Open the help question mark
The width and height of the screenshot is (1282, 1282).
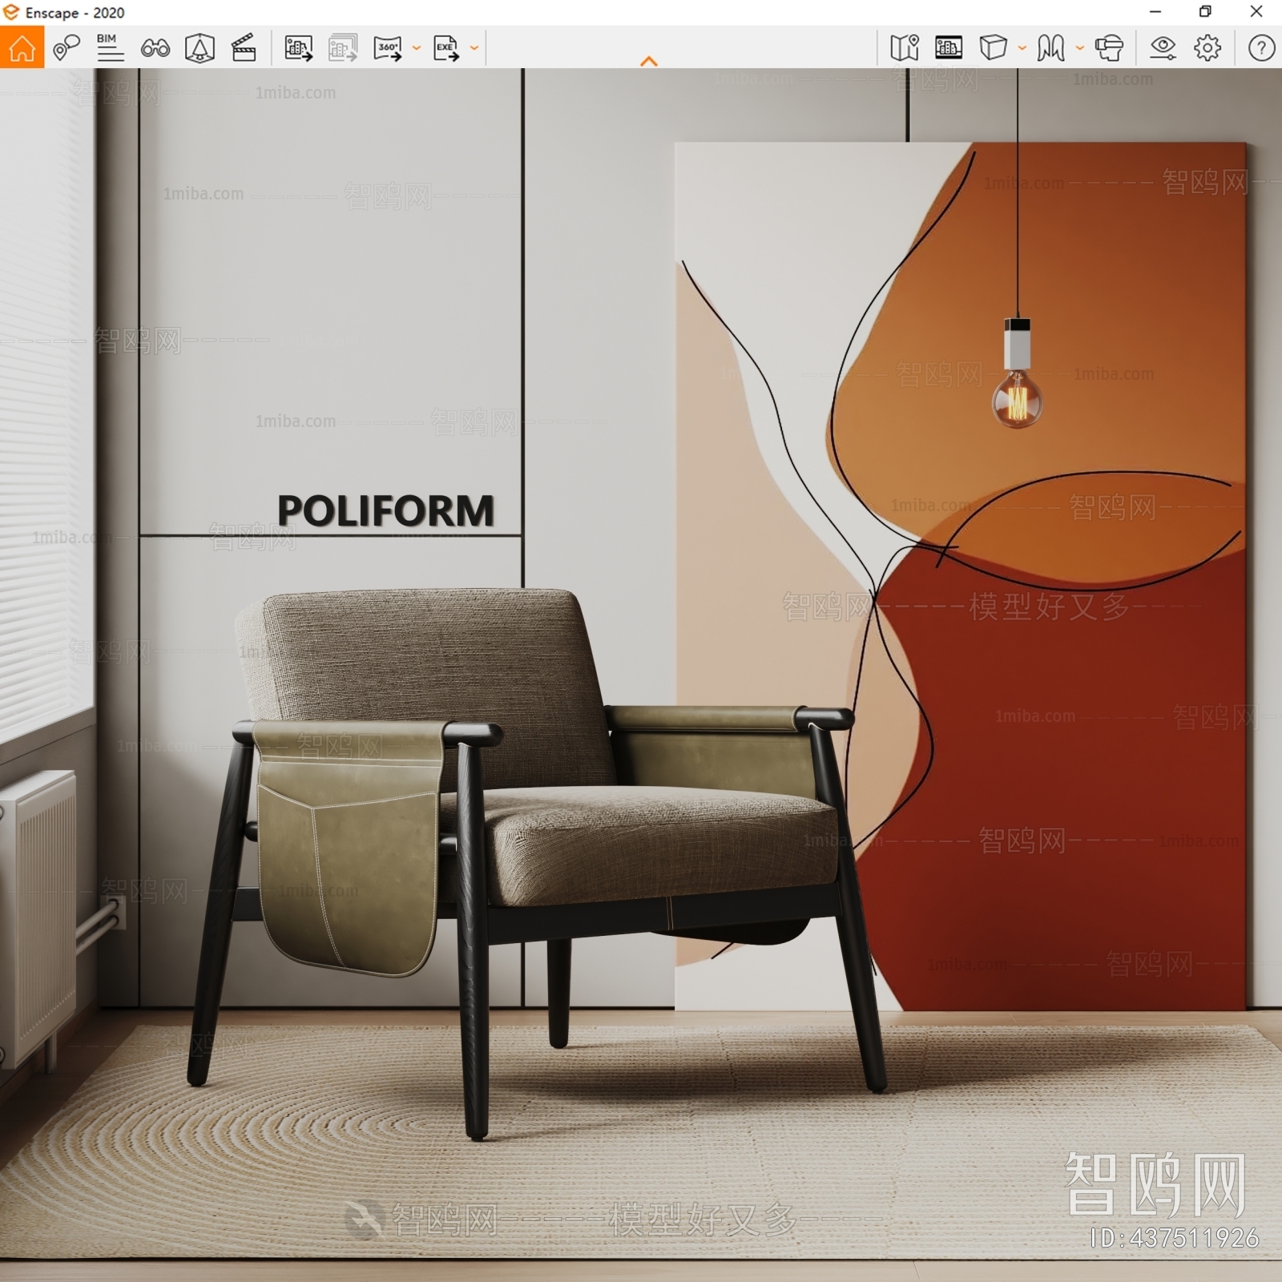[x=1261, y=48]
